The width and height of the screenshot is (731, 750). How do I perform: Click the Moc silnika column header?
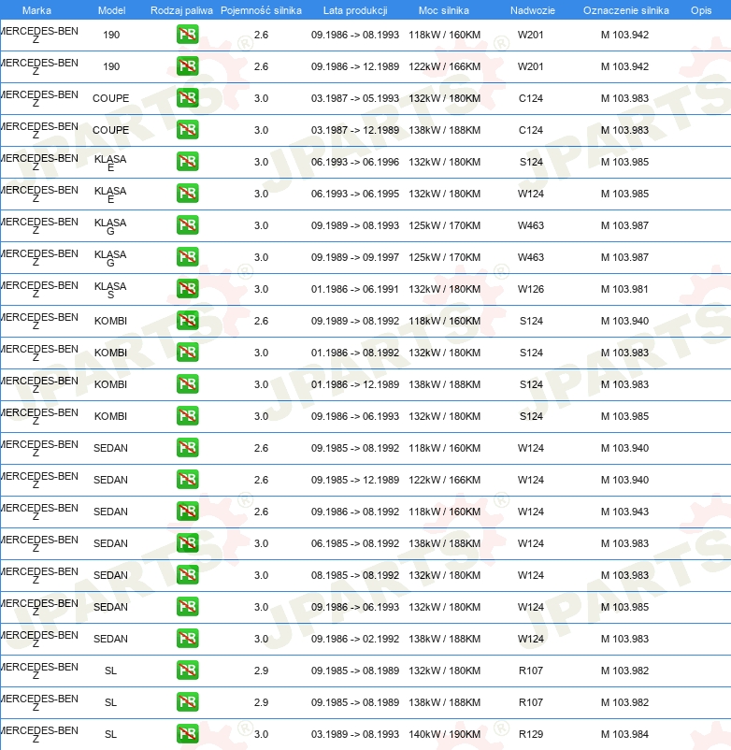coord(444,10)
